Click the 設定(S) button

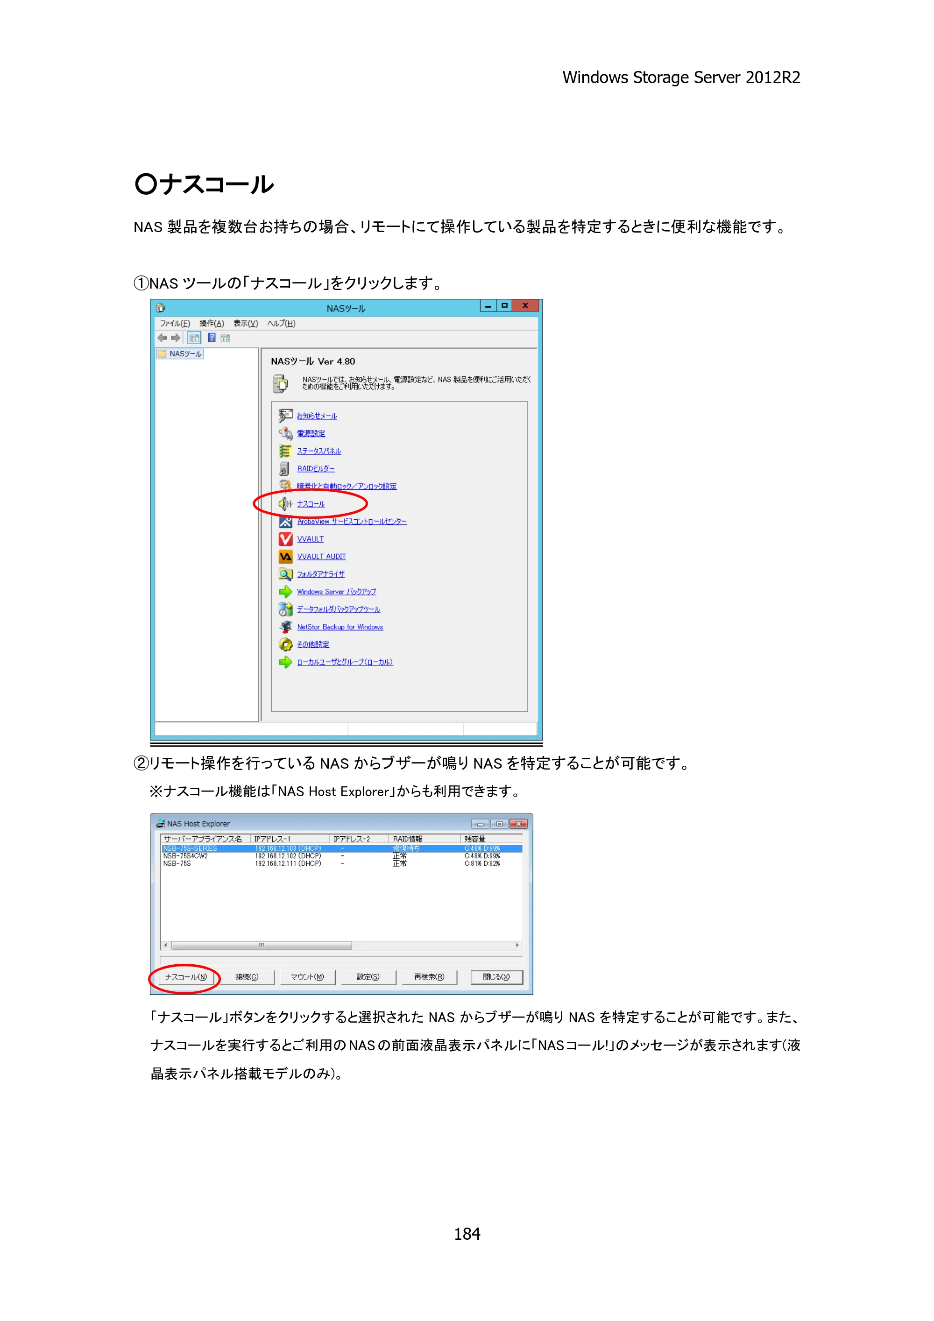(368, 977)
